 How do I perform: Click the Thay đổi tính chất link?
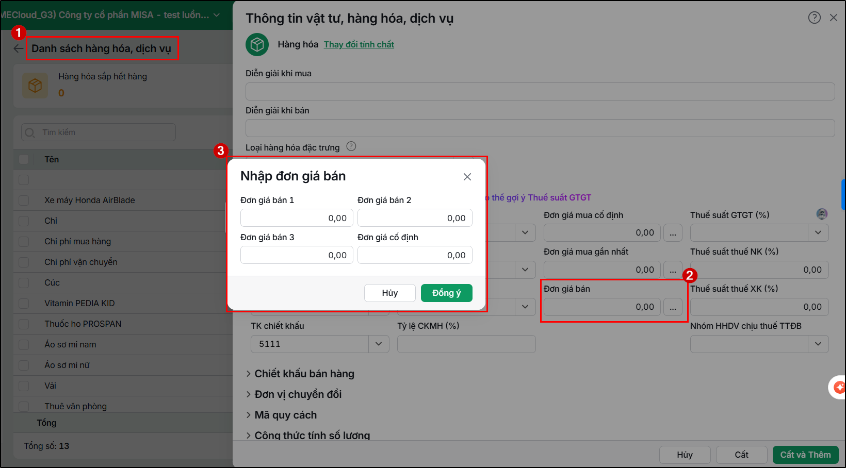pyautogui.click(x=359, y=44)
